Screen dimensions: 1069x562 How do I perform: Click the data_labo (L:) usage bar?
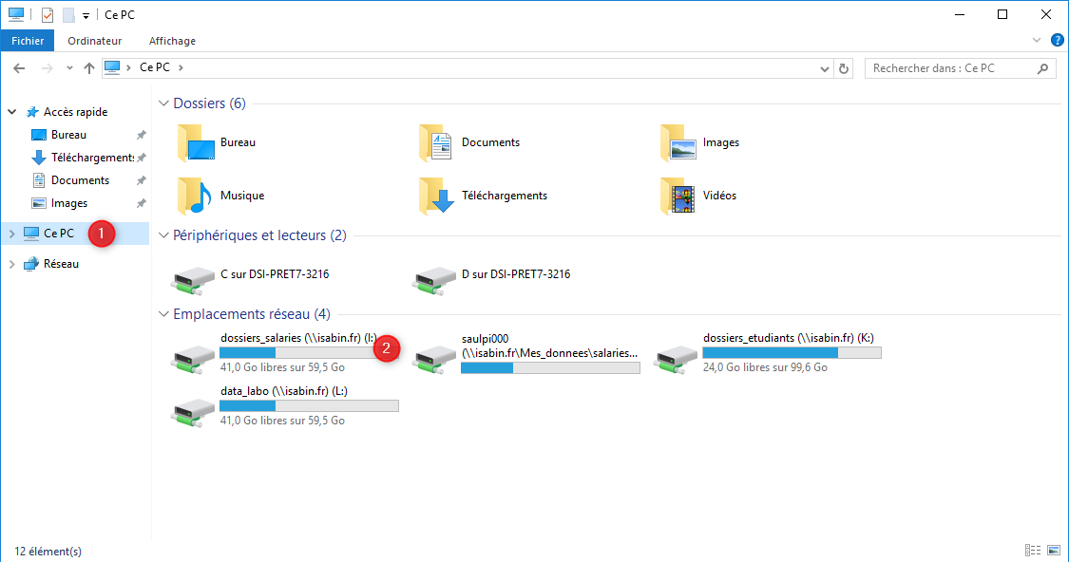click(309, 406)
